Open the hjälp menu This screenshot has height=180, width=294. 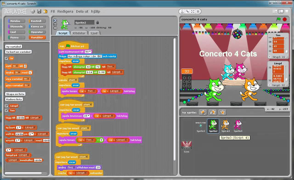click(x=96, y=11)
